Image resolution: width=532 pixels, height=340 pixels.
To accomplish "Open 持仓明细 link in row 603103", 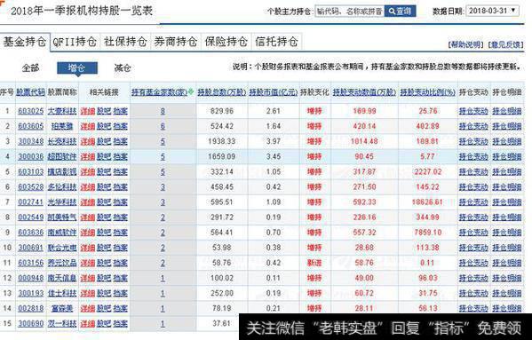I will tap(507, 172).
